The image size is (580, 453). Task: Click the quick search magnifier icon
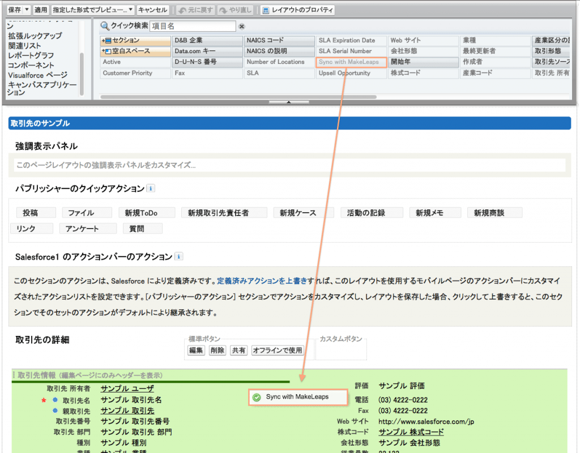click(x=105, y=26)
